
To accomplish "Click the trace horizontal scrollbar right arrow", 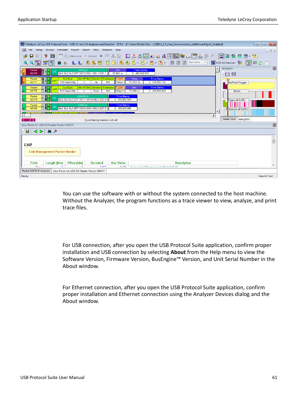I will click(x=214, y=115).
